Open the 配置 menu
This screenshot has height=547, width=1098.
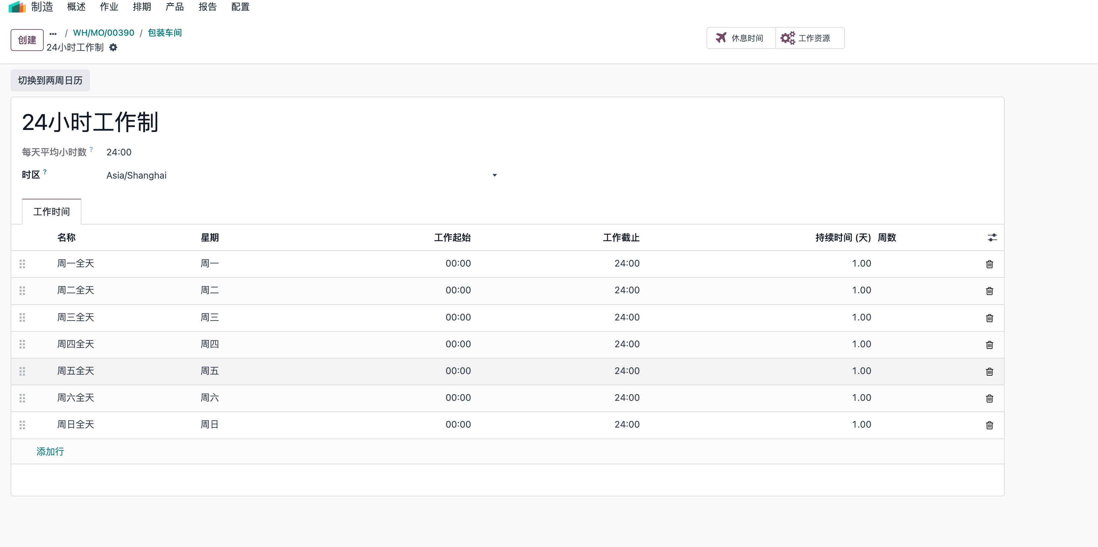(240, 7)
